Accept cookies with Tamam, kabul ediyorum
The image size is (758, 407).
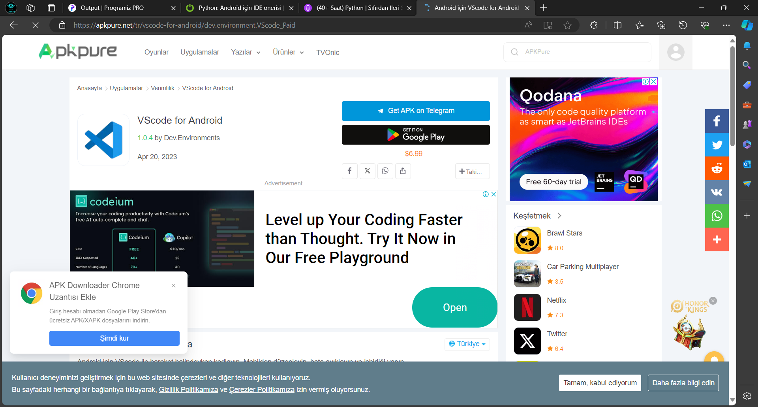pos(600,383)
